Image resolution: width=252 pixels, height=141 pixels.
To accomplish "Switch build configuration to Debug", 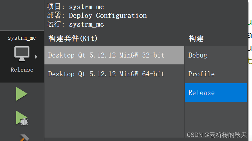I will click(x=216, y=55).
